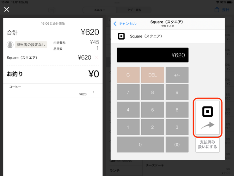
Task: Tap 担当者の設定なし staff label
Action: (x=31, y=45)
